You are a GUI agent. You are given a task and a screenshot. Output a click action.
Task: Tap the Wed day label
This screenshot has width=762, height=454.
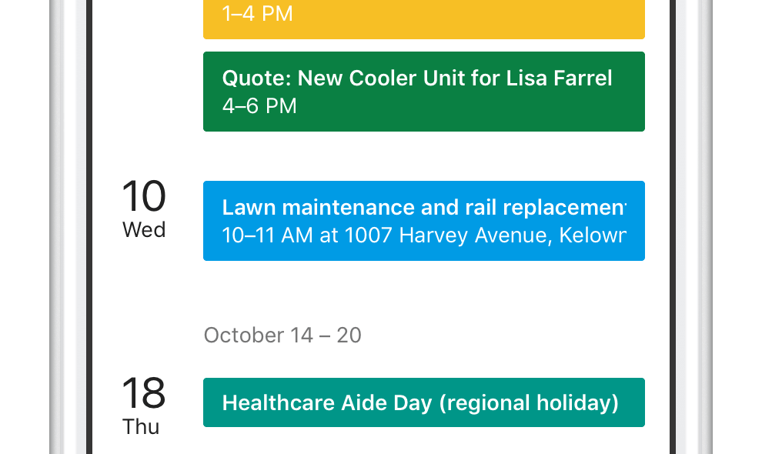pyautogui.click(x=143, y=229)
